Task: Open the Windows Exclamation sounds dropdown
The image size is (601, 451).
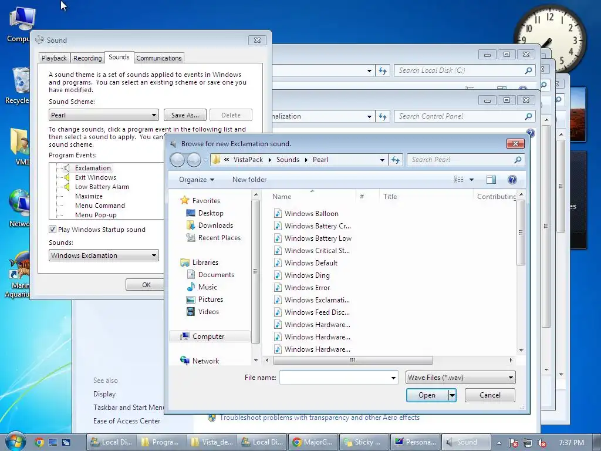Action: (x=103, y=255)
